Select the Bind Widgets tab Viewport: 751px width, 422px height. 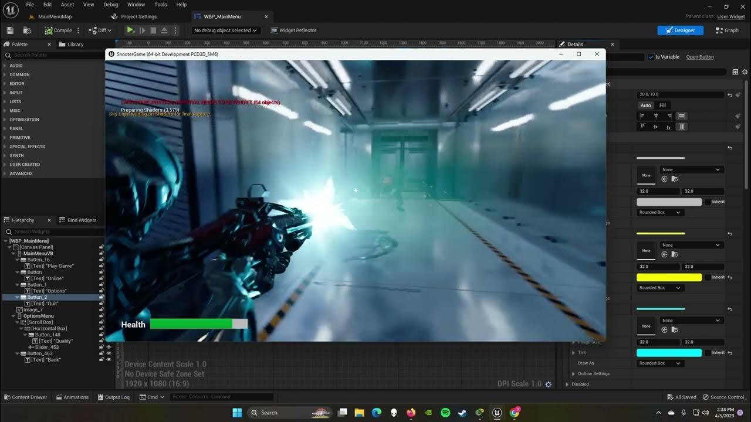(77, 220)
